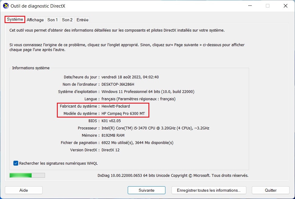Viewport: 295px width, 199px height.
Task: Click memory value 8192MB RAM
Action: point(113,135)
